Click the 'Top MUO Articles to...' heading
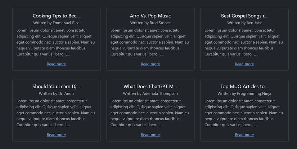 [244, 87]
